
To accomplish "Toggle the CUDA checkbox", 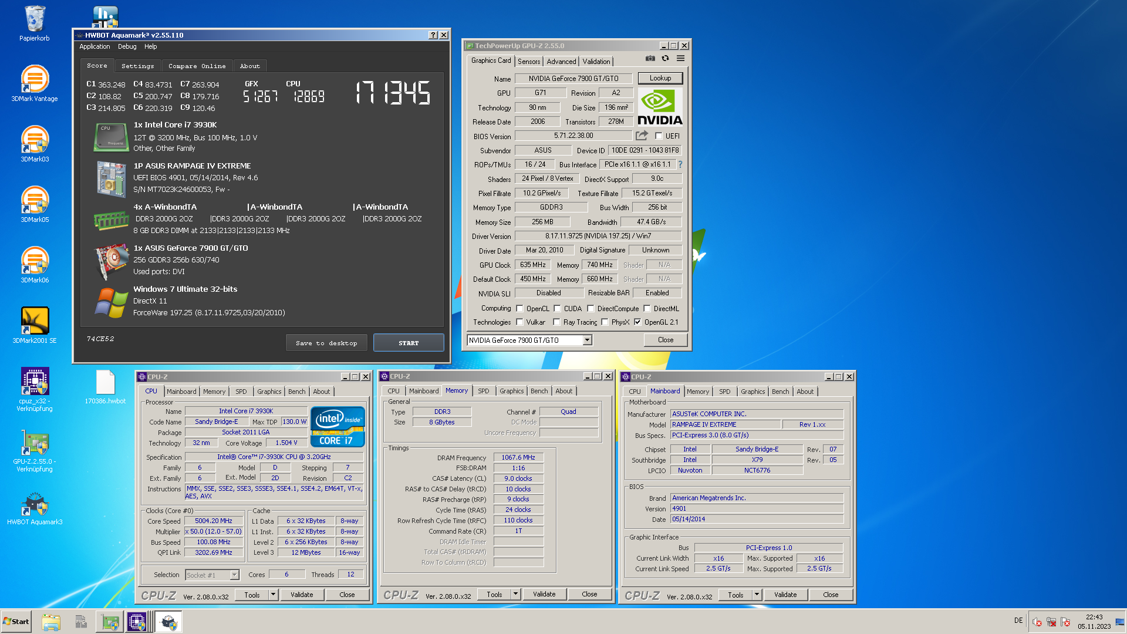I will [x=557, y=309].
